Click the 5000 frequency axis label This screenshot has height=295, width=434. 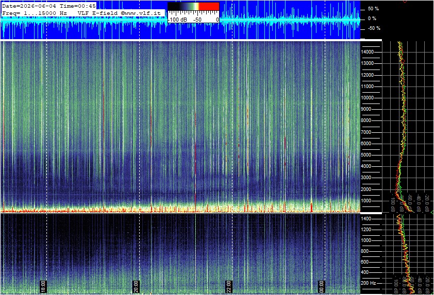click(366, 155)
